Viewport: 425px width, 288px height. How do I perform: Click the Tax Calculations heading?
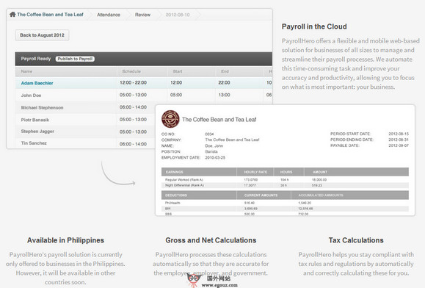[356, 240]
